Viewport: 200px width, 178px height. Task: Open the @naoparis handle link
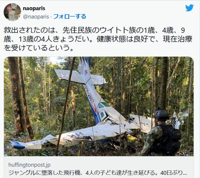[36, 17]
